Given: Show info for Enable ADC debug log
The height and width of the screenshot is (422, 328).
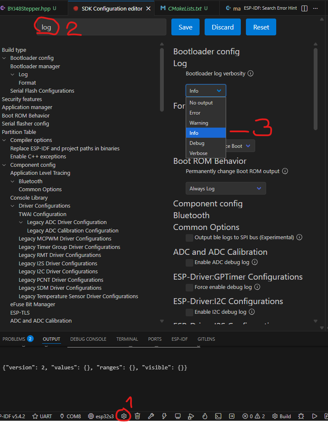Looking at the screenshot, I should tap(255, 262).
